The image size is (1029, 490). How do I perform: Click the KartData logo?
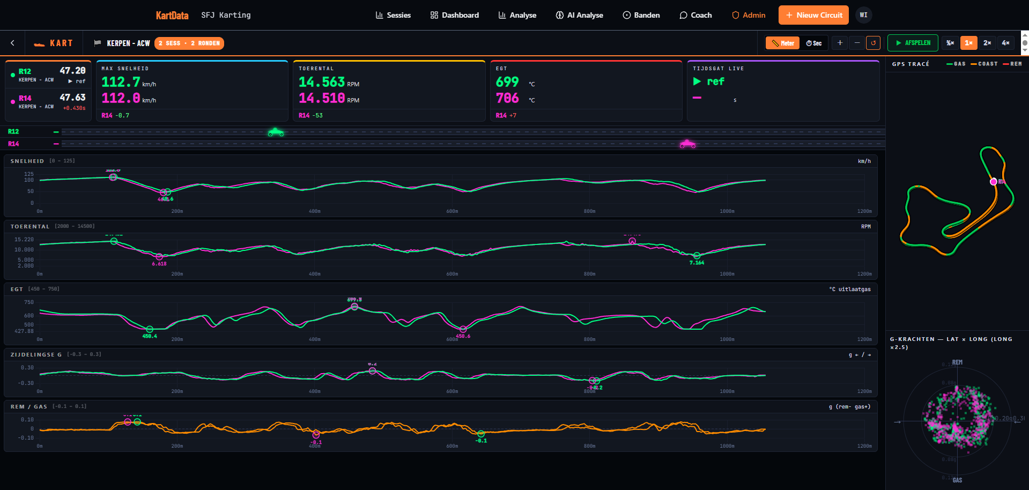click(172, 16)
